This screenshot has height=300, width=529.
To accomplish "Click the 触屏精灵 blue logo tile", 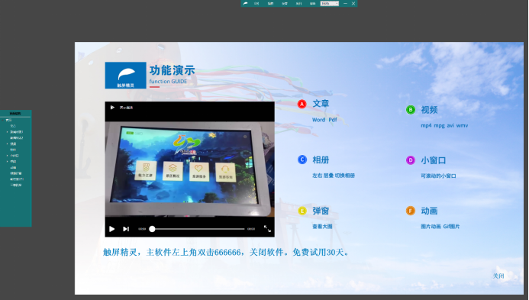I will (125, 76).
